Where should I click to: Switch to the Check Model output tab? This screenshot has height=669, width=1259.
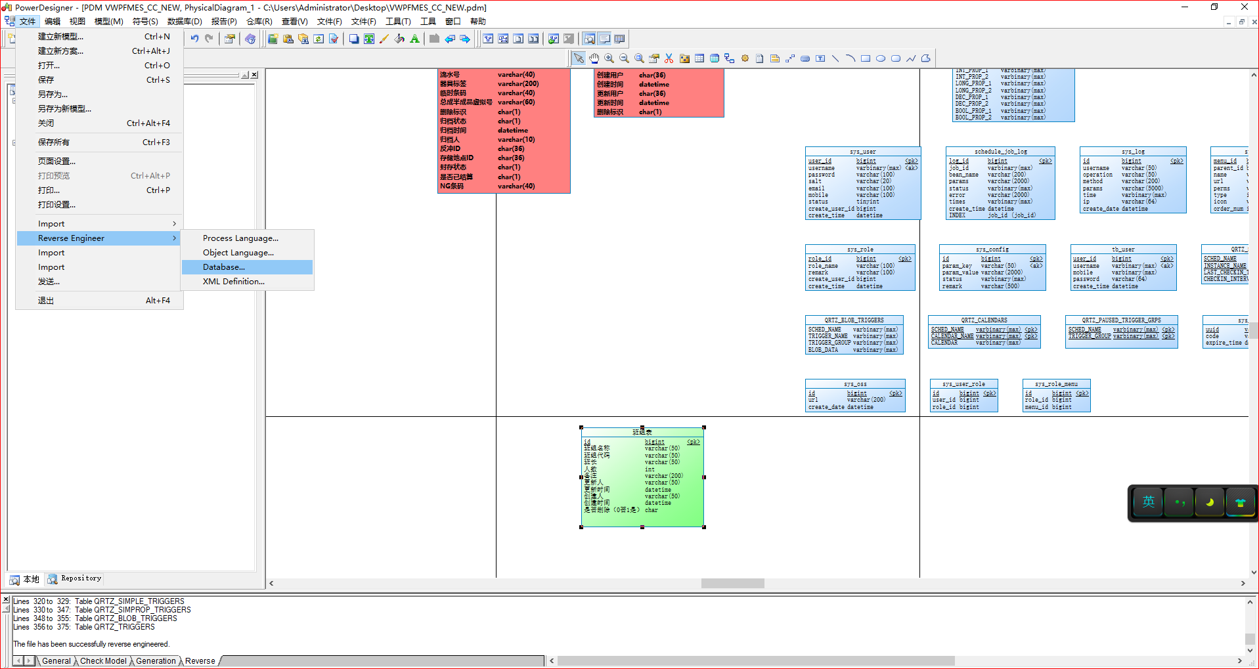(x=103, y=660)
